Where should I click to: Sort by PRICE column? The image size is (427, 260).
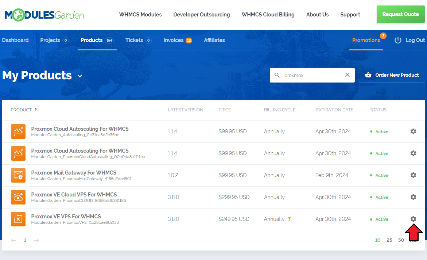225,110
